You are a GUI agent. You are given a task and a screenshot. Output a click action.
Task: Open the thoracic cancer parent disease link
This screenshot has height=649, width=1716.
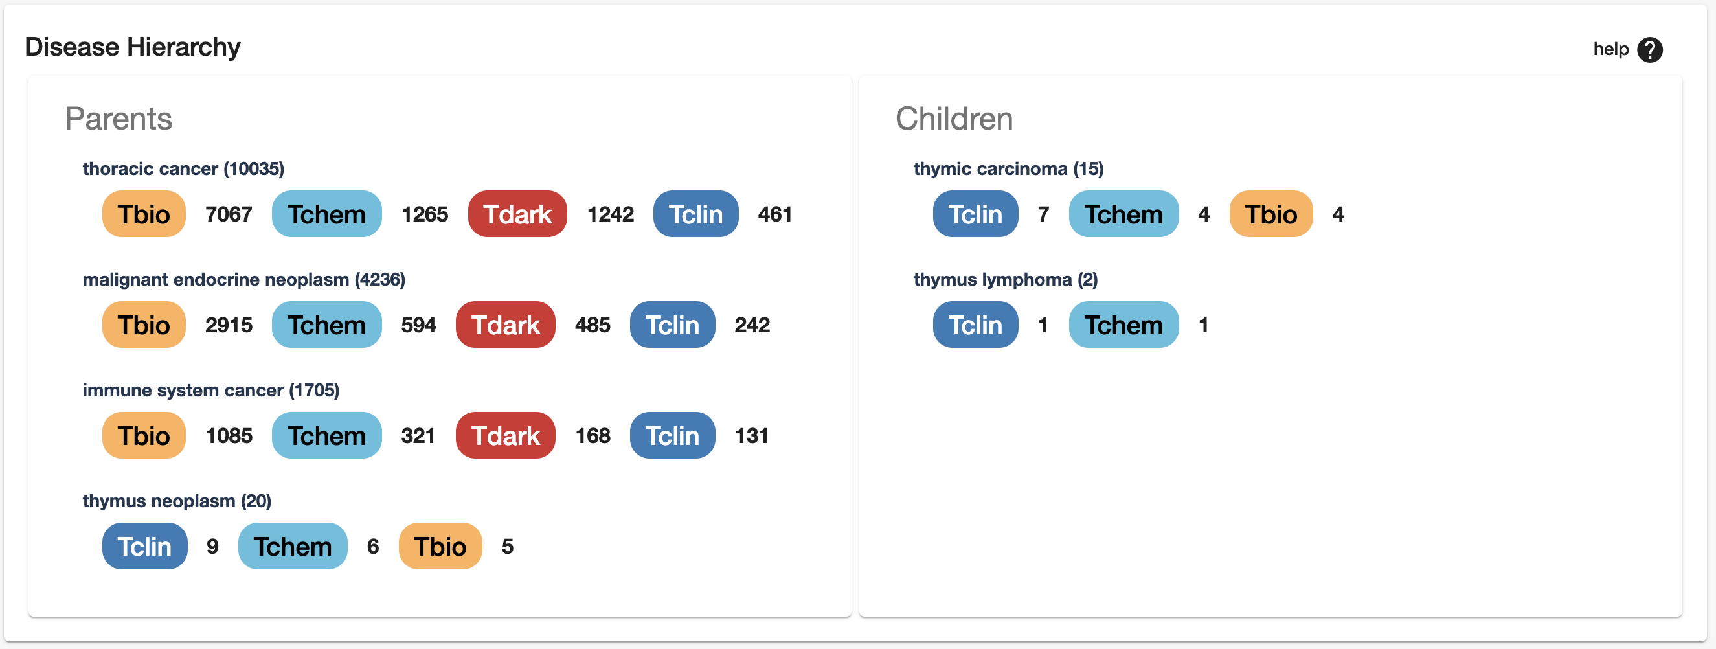click(183, 168)
